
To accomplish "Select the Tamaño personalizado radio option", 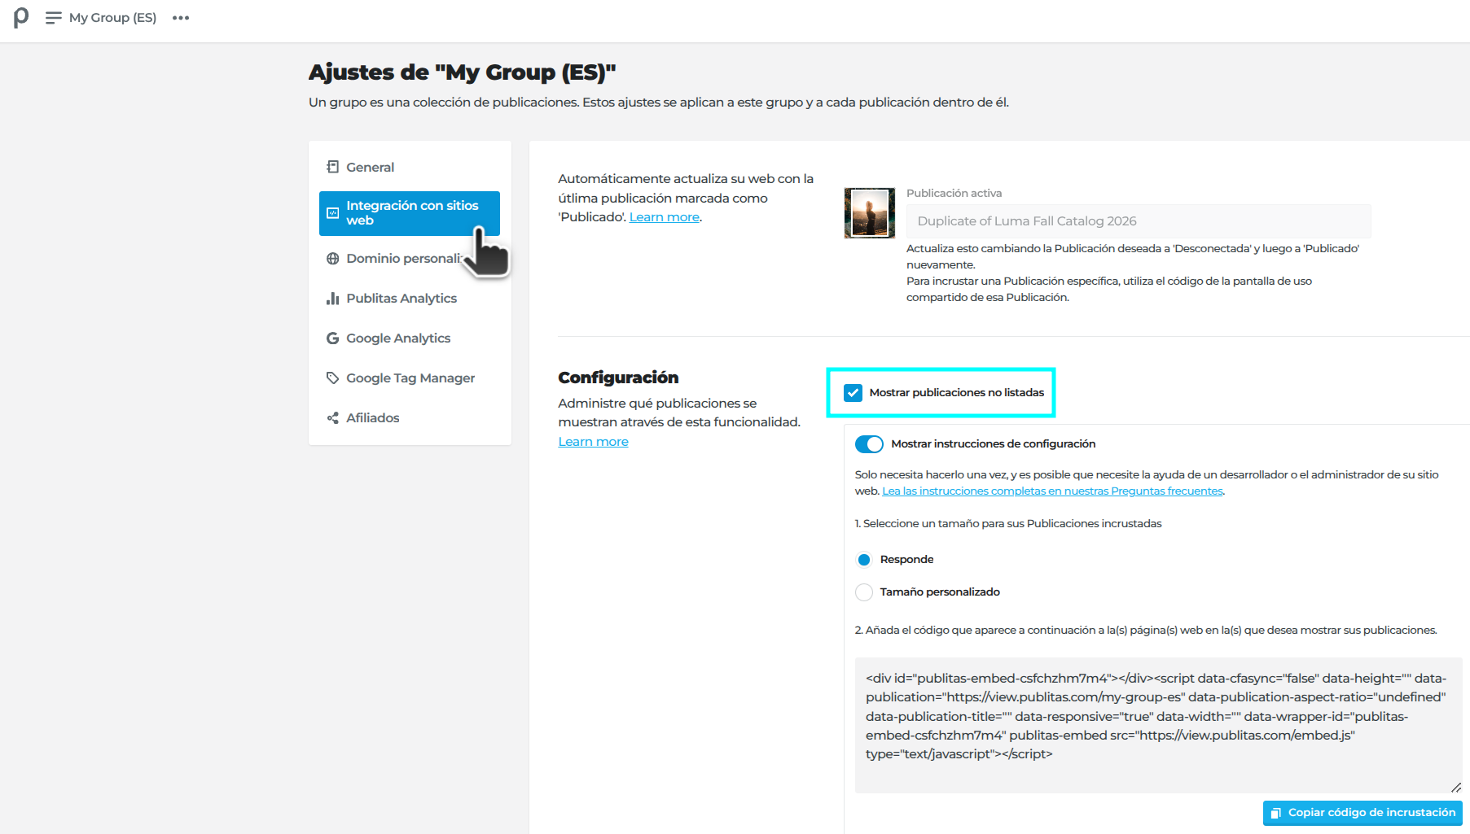I will click(864, 592).
